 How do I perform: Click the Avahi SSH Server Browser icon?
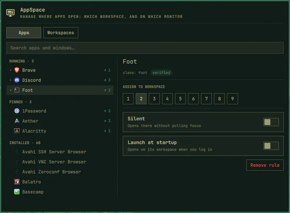pyautogui.click(x=17, y=152)
